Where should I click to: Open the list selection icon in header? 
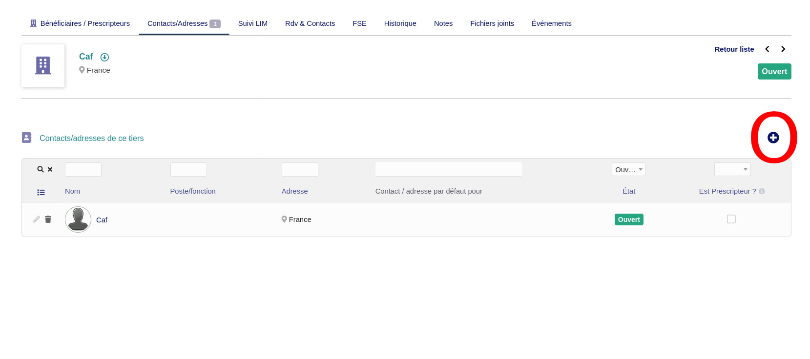click(x=41, y=192)
